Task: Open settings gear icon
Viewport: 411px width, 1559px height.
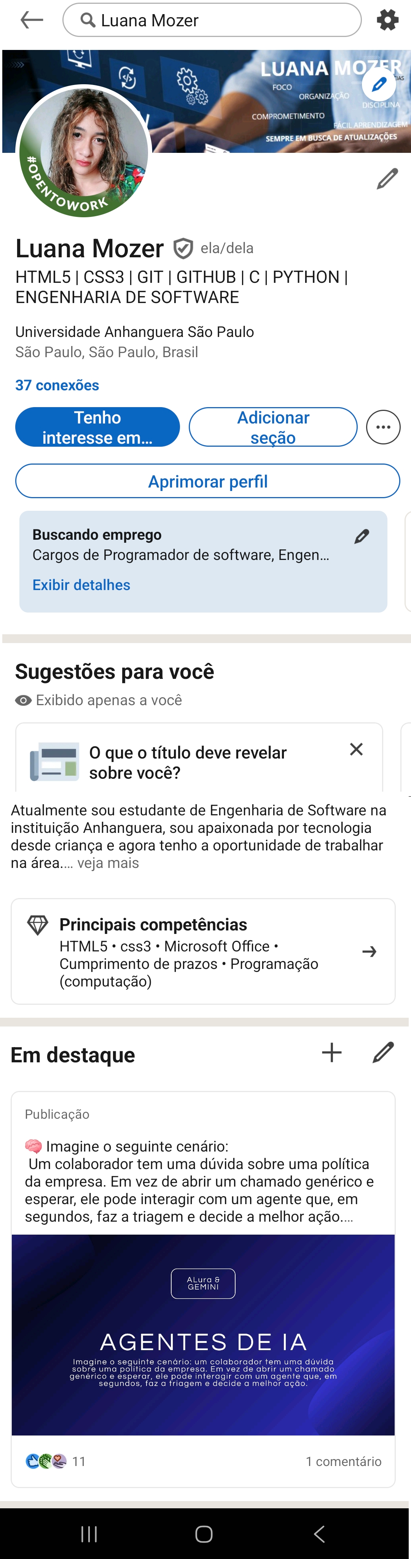Action: (x=387, y=20)
